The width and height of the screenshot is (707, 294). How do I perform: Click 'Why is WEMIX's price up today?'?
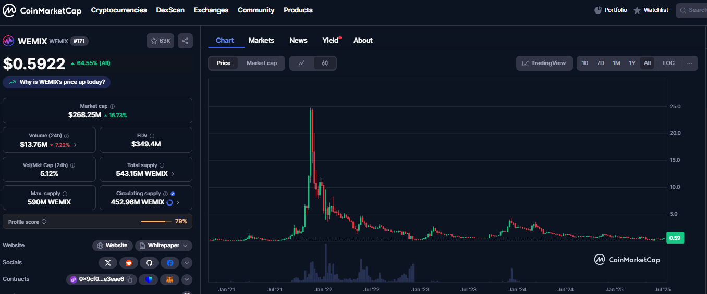click(x=57, y=82)
